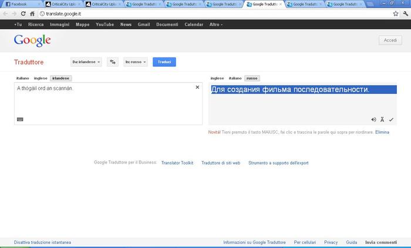Open a new browser tab
The image size is (411, 248).
pyautogui.click(x=370, y=4)
